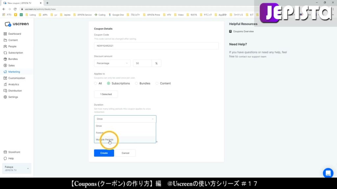
Task: Select the All radio option
Action: 96,83
